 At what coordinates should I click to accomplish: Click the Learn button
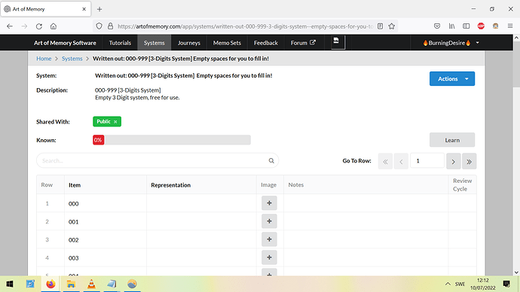pyautogui.click(x=452, y=140)
